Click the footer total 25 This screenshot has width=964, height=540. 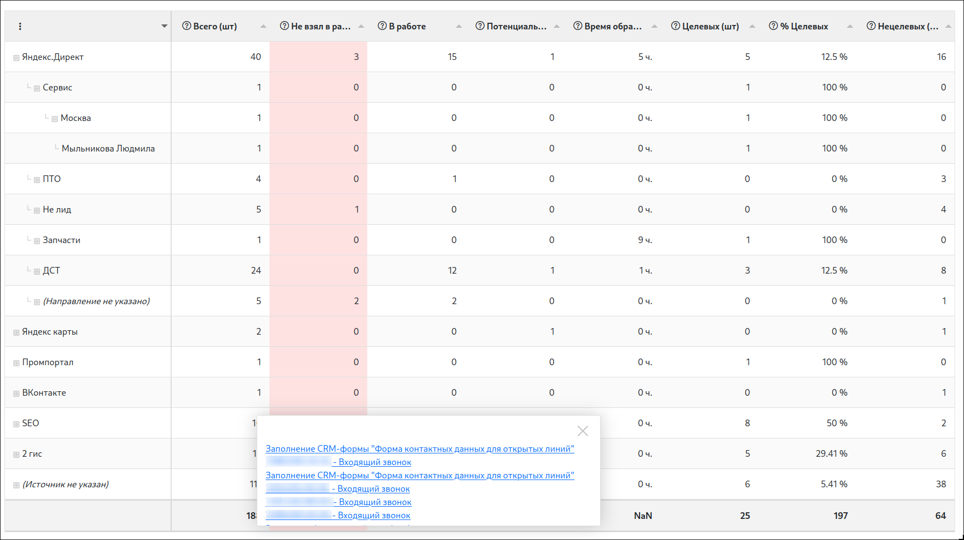click(745, 516)
